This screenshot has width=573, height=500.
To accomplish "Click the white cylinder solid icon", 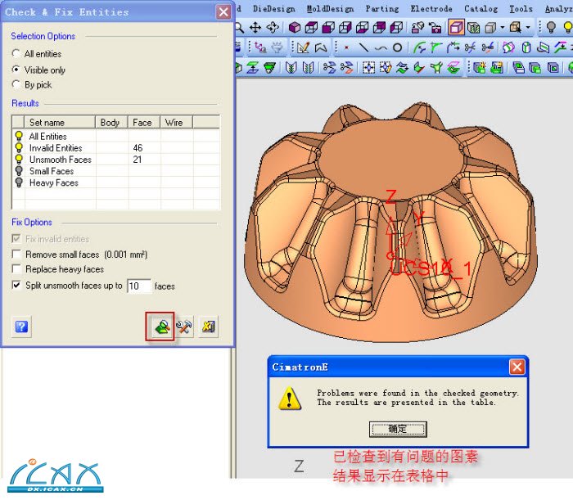I will [526, 47].
